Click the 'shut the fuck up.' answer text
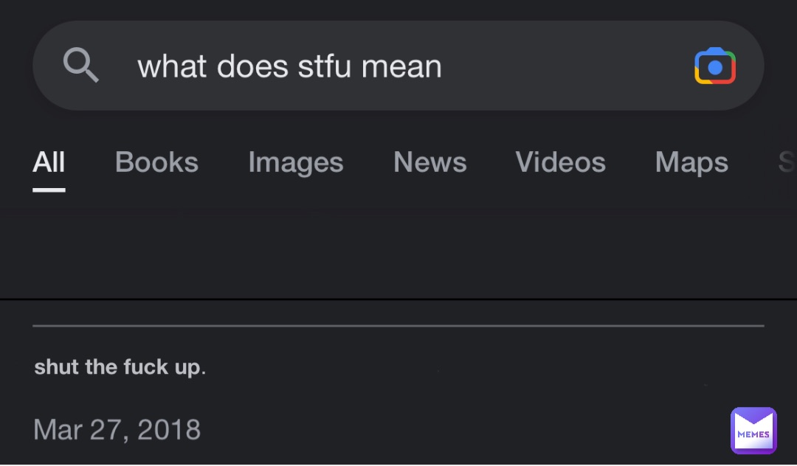Screen dimensions: 797x466 [120, 366]
